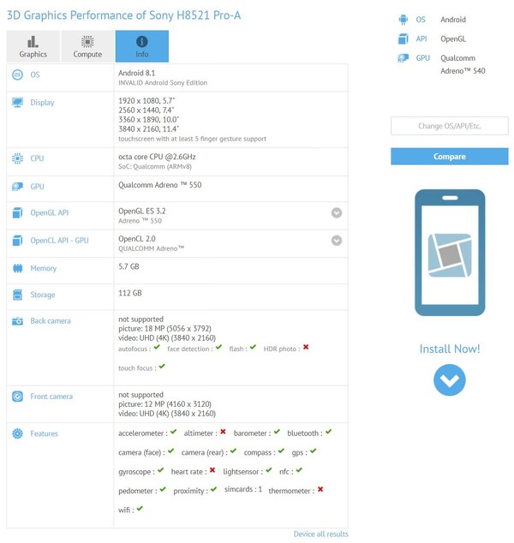Click the Front camera icon
The width and height of the screenshot is (514, 543).
click(17, 397)
